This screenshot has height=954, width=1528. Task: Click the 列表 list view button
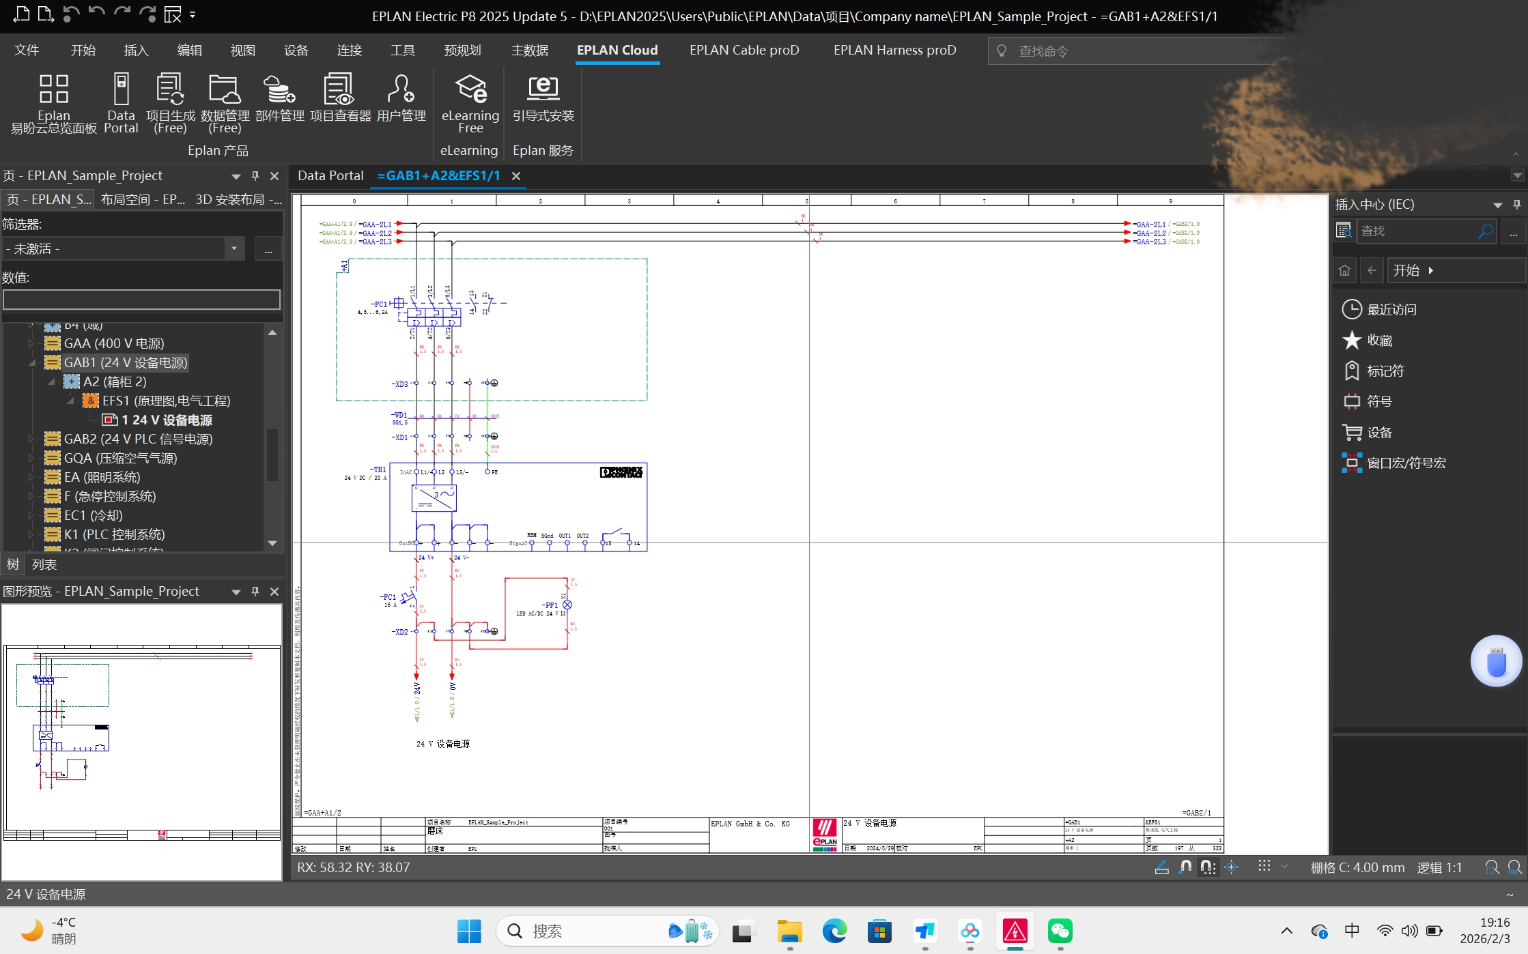pyautogui.click(x=44, y=565)
